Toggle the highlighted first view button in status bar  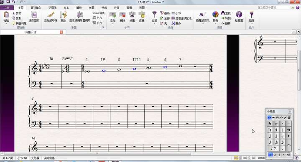(x=236, y=158)
